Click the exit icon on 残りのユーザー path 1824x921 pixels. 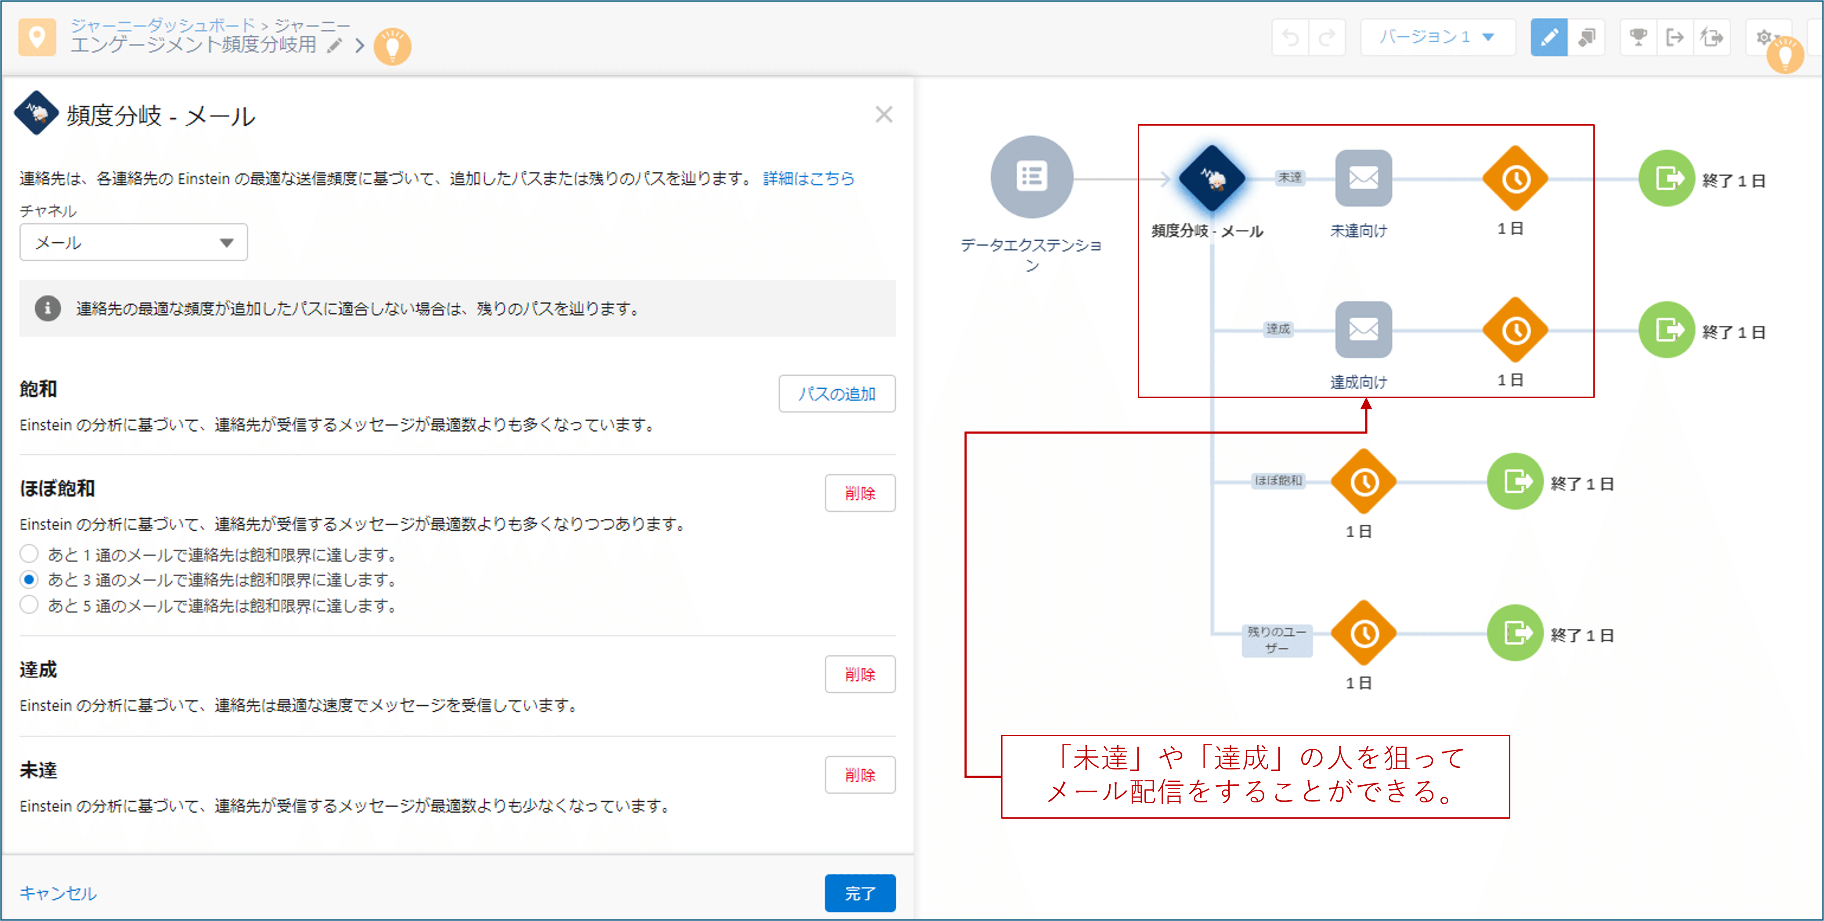[x=1515, y=633]
